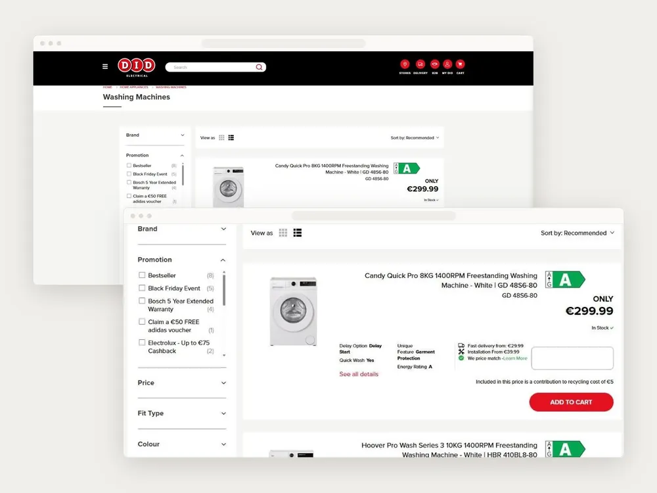This screenshot has height=493, width=657.
Task: Click the Home Appliances breadcrumb
Action: [134, 87]
